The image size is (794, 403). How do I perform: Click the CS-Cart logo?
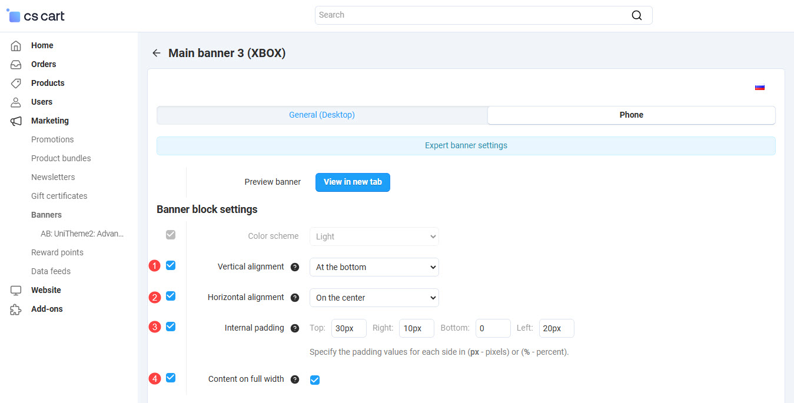(x=36, y=16)
